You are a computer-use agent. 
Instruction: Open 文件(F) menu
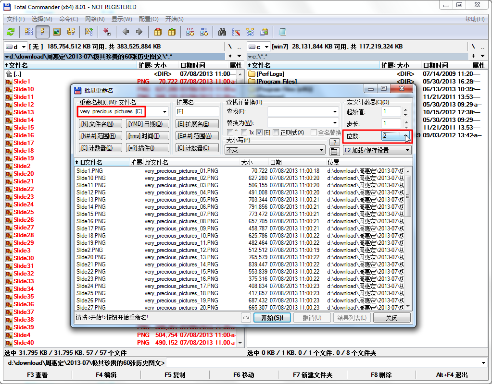point(16,19)
